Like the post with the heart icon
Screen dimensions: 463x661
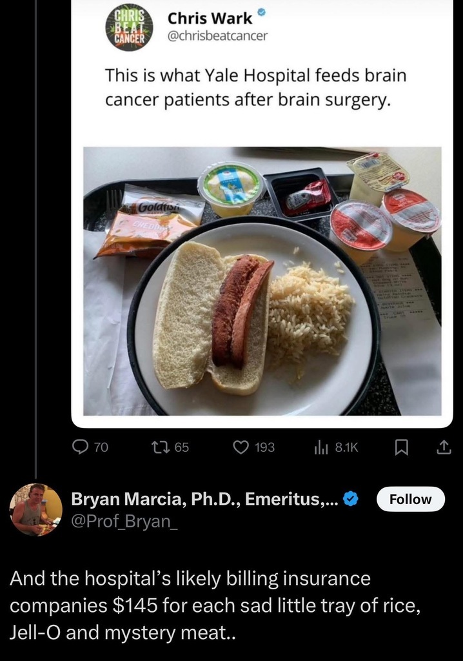click(x=241, y=447)
